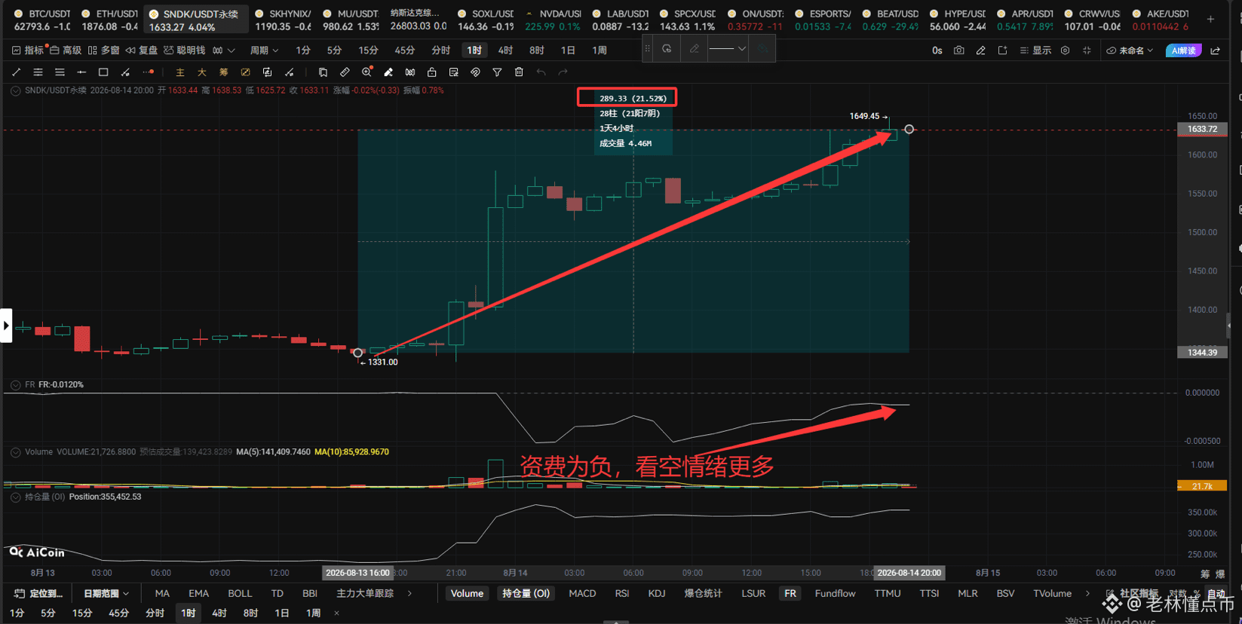Click the 筹 chip distribution icon
1242x624 pixels.
(223, 72)
